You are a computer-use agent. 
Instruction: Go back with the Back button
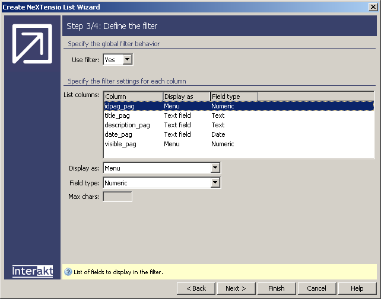[196, 288]
